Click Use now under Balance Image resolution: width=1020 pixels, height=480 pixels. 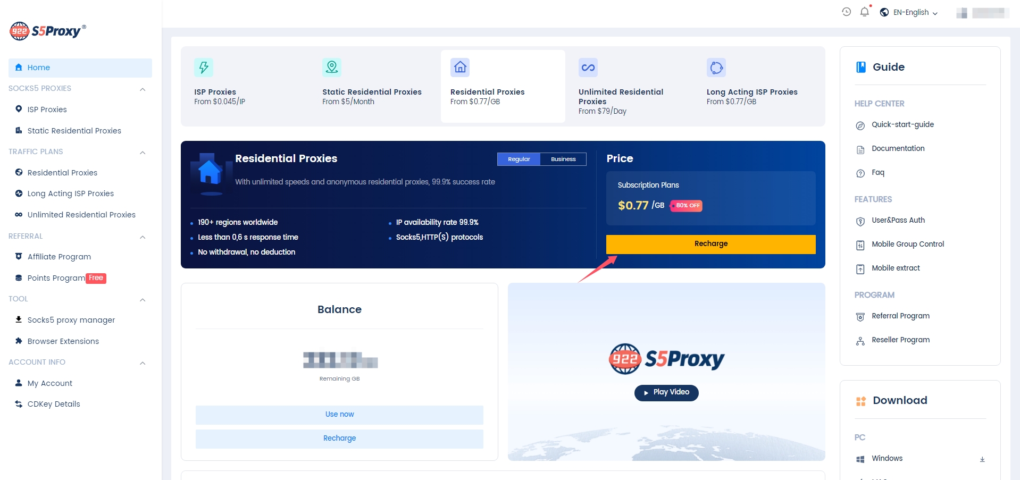click(339, 414)
